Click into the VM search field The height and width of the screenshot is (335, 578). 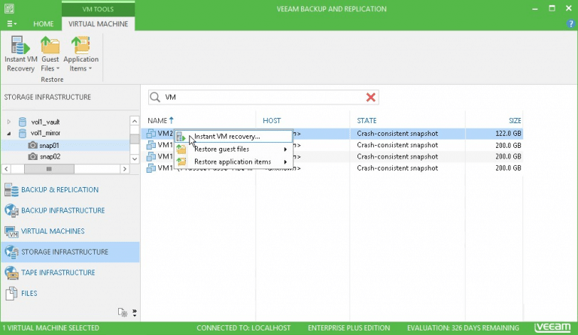[x=263, y=97]
